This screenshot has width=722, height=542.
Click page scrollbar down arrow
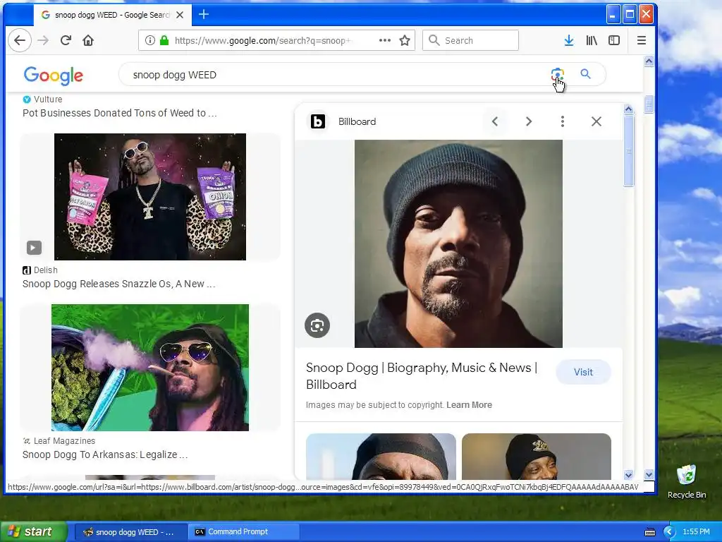pos(649,474)
